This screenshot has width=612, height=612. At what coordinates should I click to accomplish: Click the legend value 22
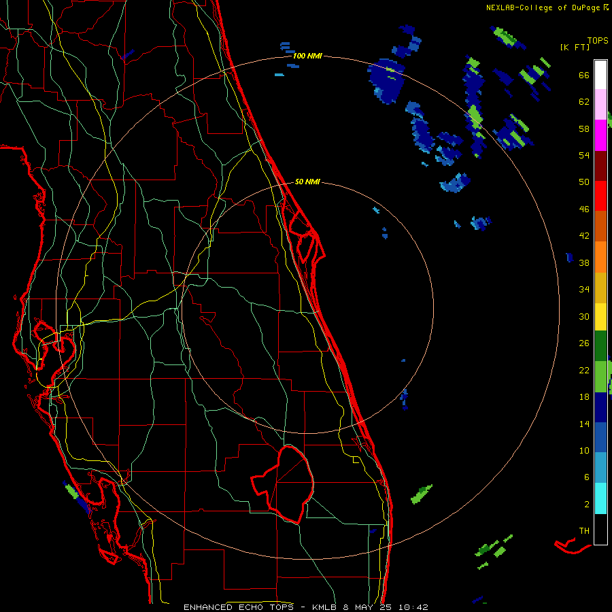(584, 370)
